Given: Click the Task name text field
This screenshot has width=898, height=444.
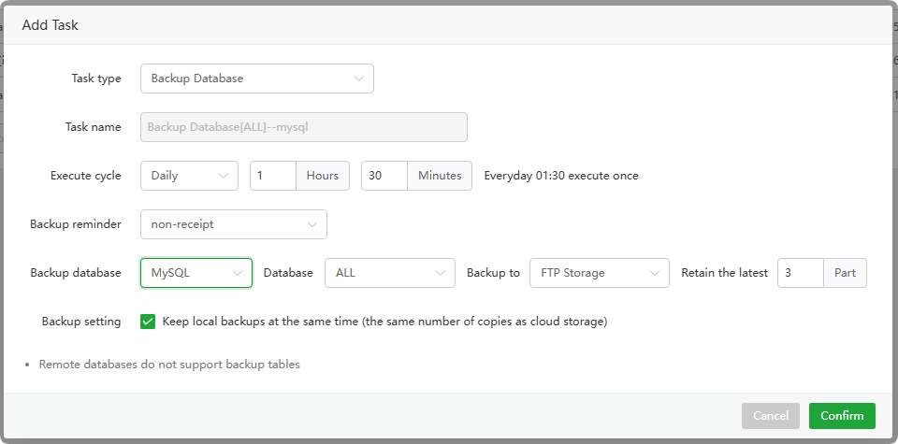Looking at the screenshot, I should (303, 127).
